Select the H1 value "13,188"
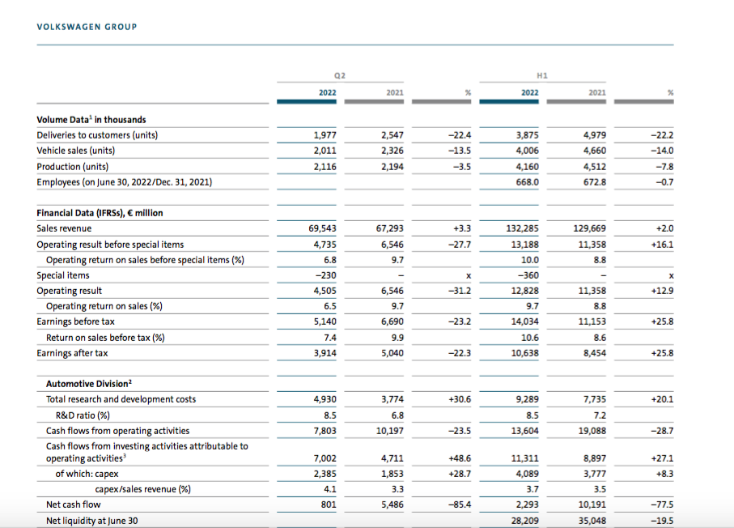Image resolution: width=734 pixels, height=528 pixels. click(524, 244)
